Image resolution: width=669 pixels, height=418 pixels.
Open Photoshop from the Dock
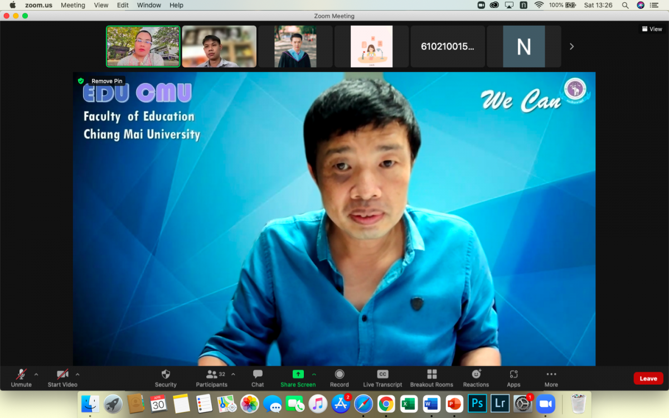[478, 403]
